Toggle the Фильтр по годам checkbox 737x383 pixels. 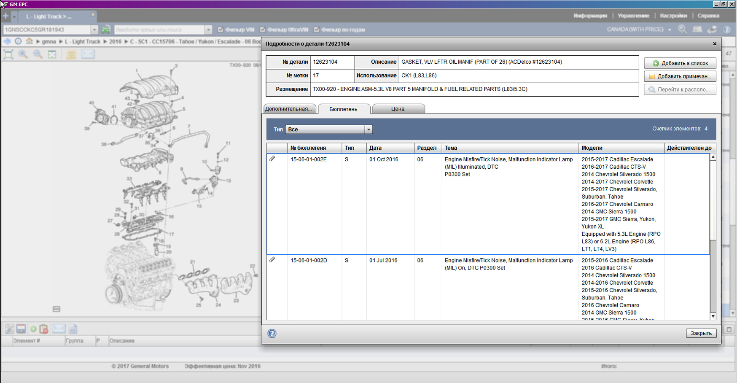pyautogui.click(x=317, y=30)
